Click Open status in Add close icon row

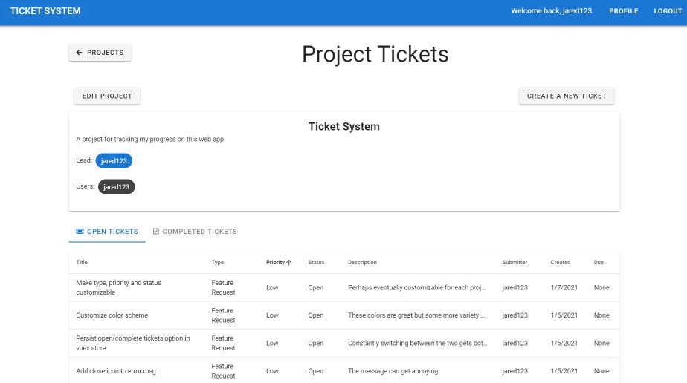tap(315, 371)
